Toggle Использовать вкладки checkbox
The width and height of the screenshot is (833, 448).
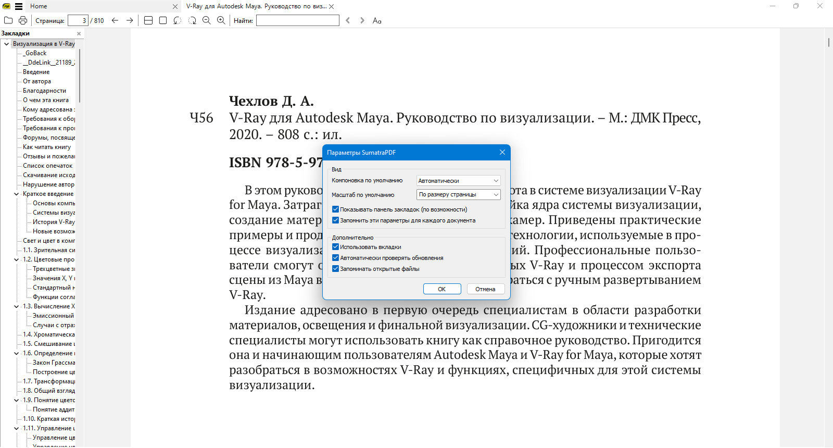(335, 247)
